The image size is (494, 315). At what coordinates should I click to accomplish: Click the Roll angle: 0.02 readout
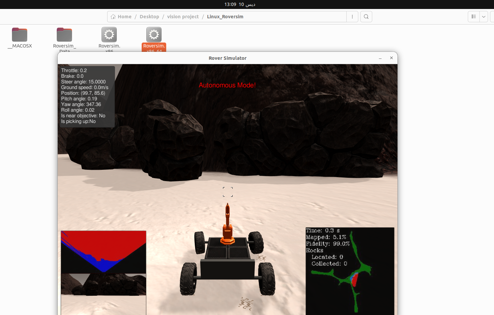(x=78, y=110)
